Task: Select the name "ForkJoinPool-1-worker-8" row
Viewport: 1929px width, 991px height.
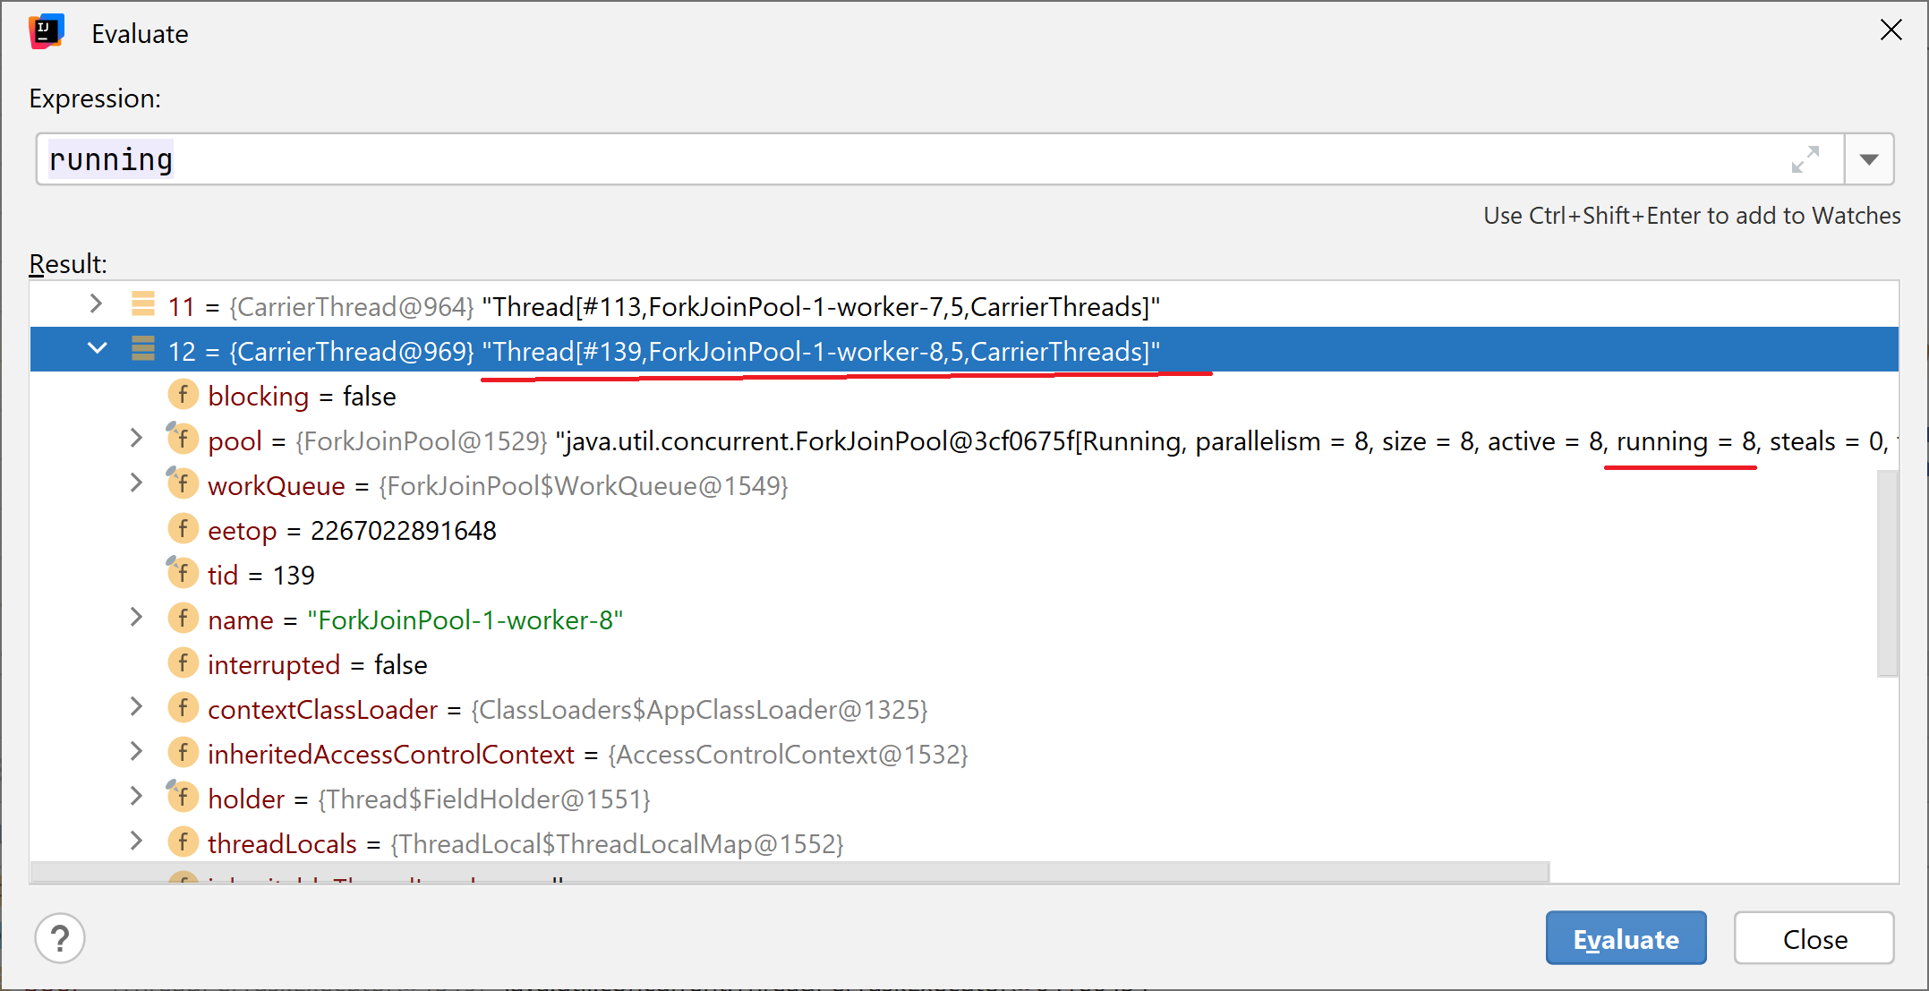Action: (464, 619)
